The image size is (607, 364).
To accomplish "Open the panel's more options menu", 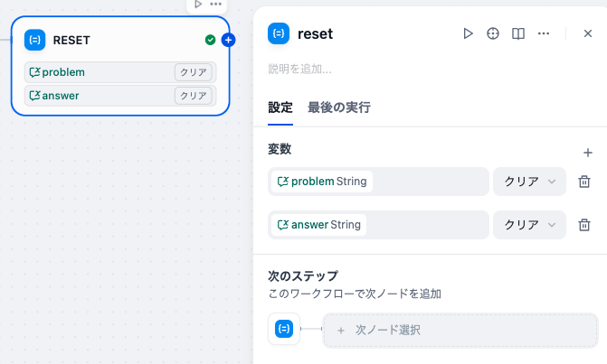I will (x=544, y=33).
